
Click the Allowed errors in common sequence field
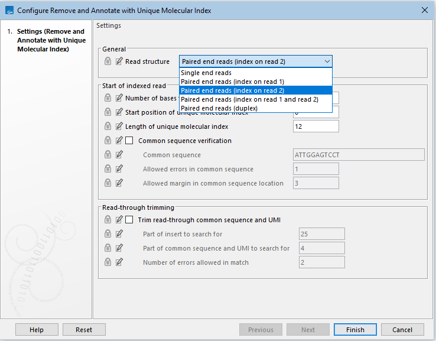pyautogui.click(x=316, y=169)
